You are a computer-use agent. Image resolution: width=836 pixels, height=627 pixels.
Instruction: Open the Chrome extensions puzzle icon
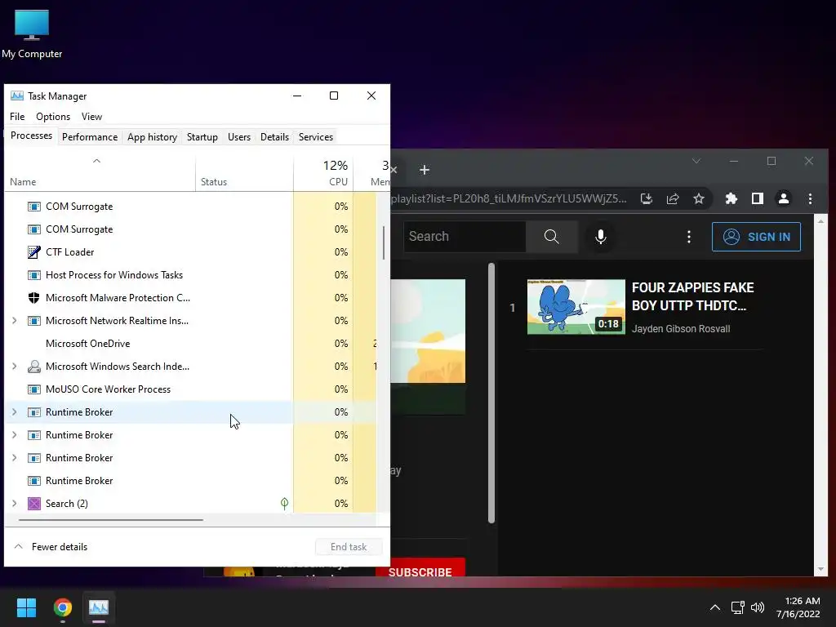(x=731, y=199)
